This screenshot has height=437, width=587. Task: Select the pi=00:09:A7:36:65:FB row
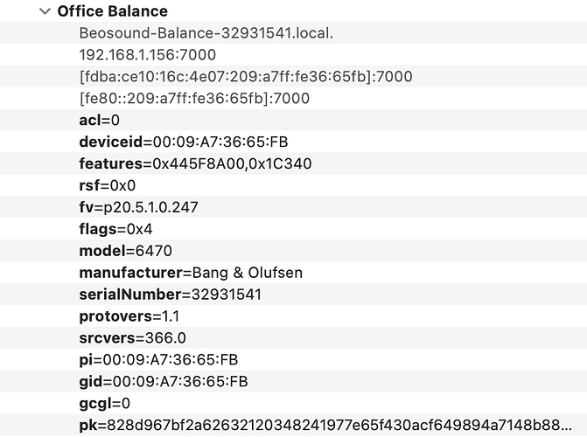(x=158, y=359)
